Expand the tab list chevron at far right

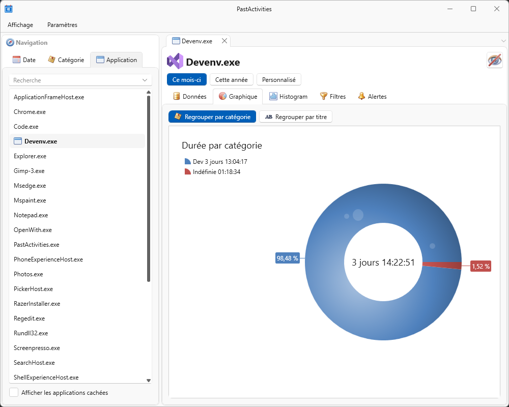(503, 41)
